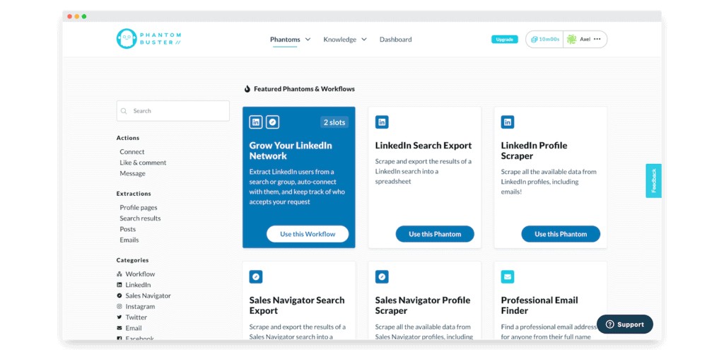Open Professional Email Finder card title

(539, 305)
